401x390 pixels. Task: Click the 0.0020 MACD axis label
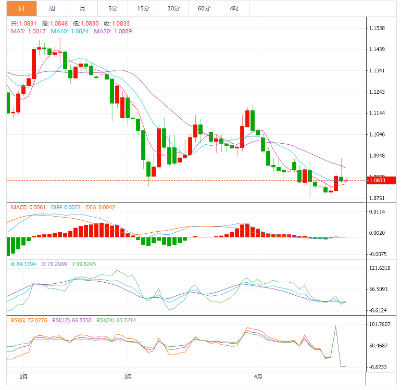[377, 233]
